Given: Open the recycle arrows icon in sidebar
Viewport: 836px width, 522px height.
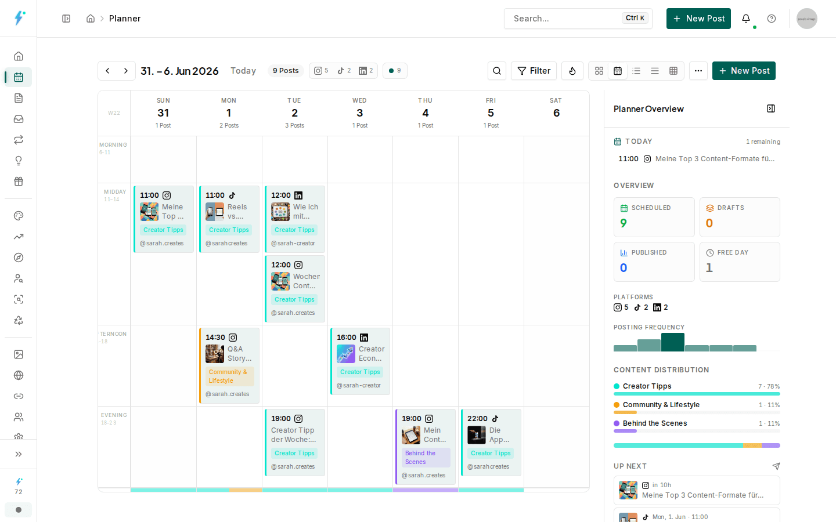Looking at the screenshot, I should coord(19,320).
